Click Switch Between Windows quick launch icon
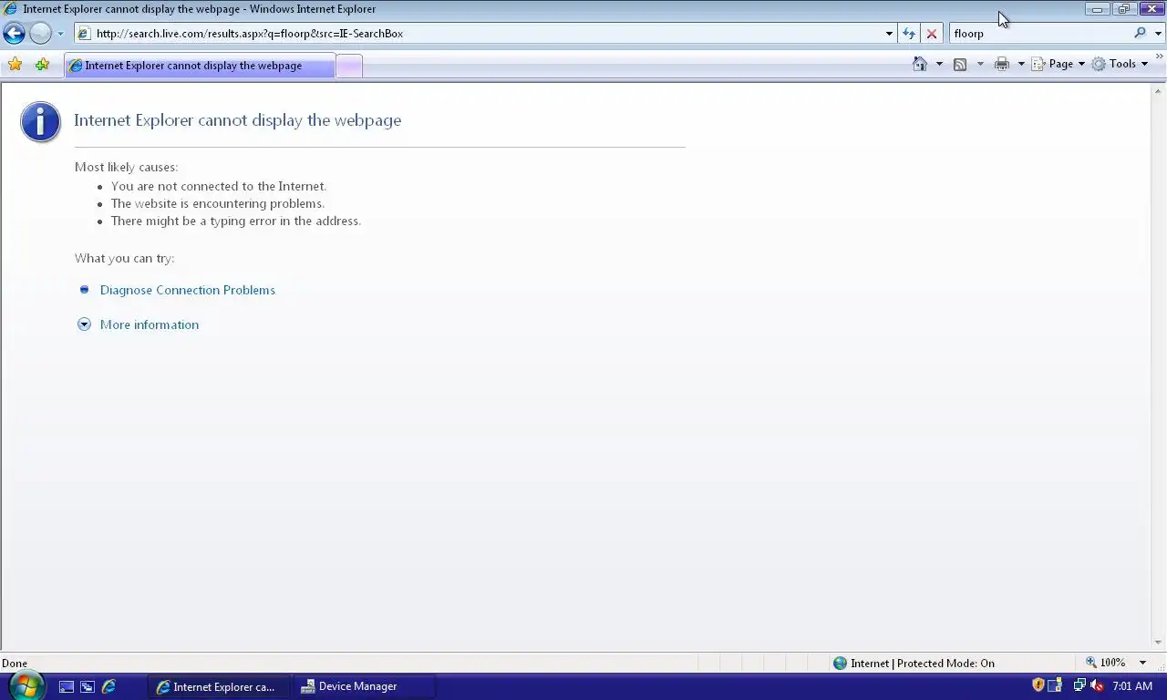Image resolution: width=1167 pixels, height=700 pixels. (88, 686)
